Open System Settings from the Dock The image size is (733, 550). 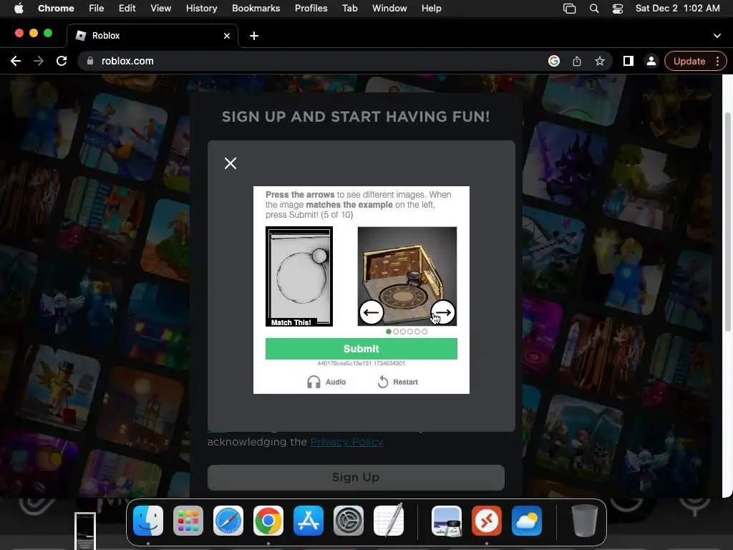349,521
